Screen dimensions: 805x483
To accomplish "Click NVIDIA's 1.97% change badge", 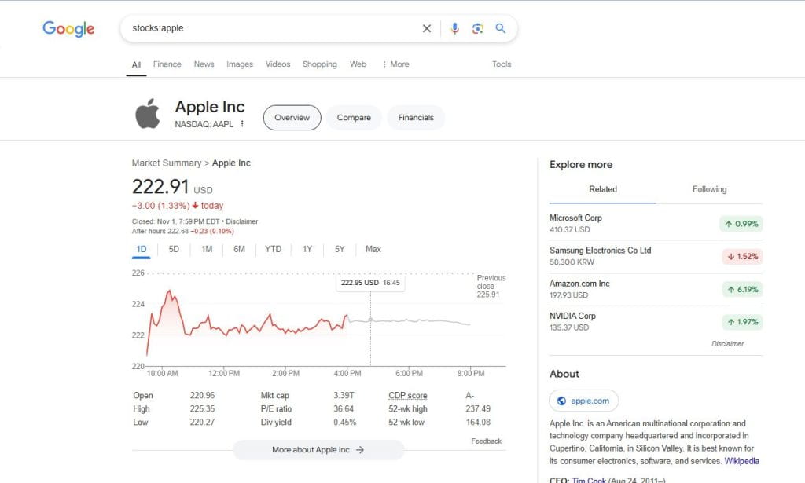I will [742, 322].
